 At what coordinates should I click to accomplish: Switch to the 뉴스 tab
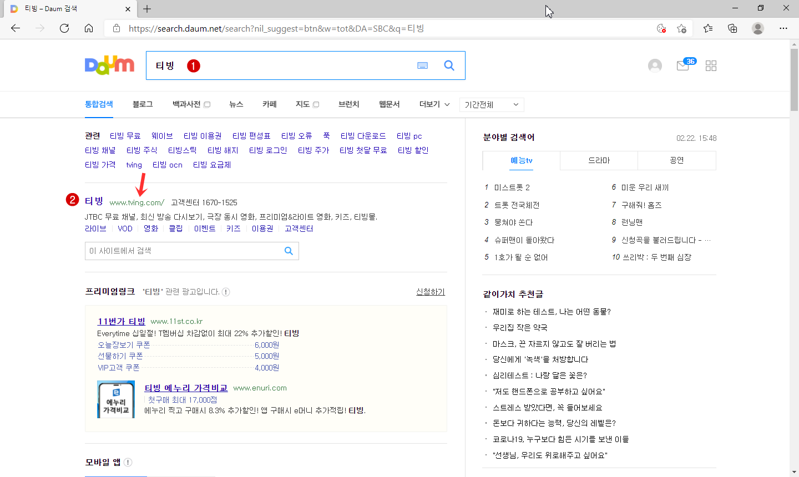pyautogui.click(x=236, y=104)
